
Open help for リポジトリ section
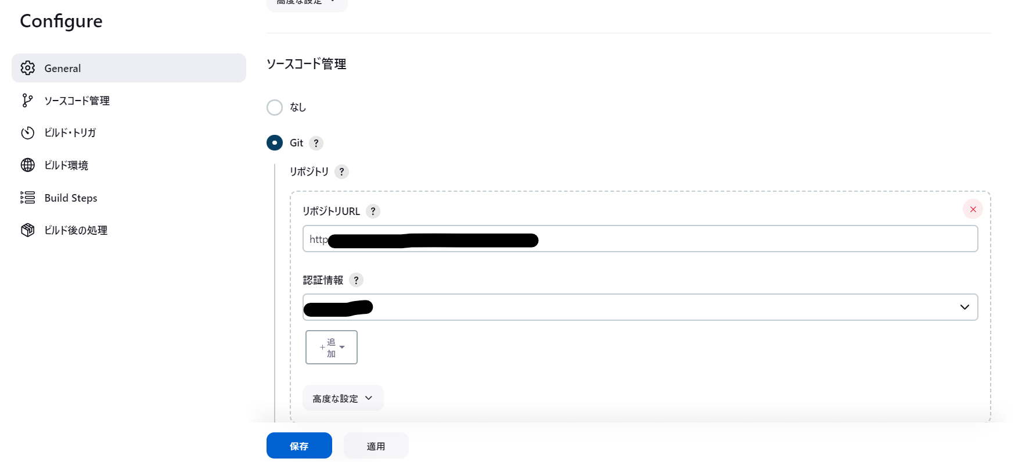click(341, 171)
